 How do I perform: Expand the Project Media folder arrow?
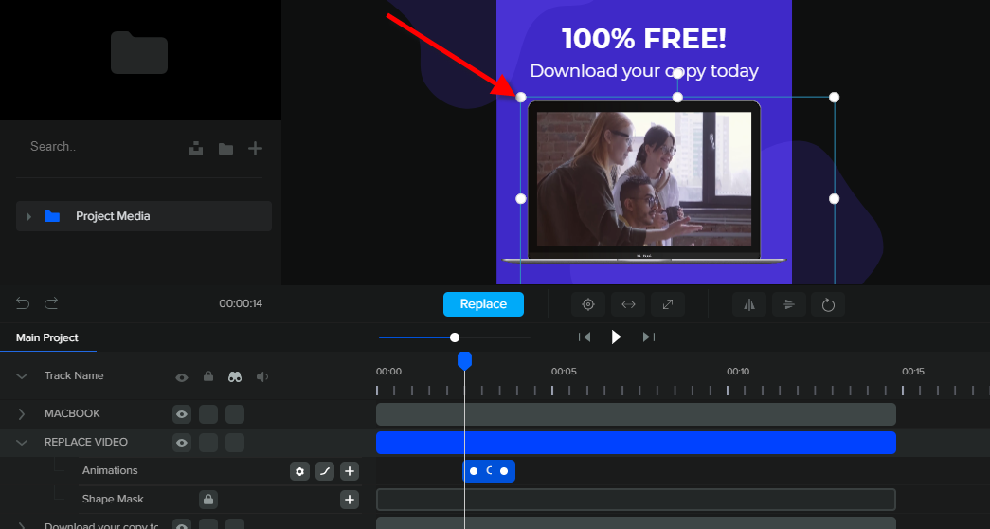[x=28, y=216]
